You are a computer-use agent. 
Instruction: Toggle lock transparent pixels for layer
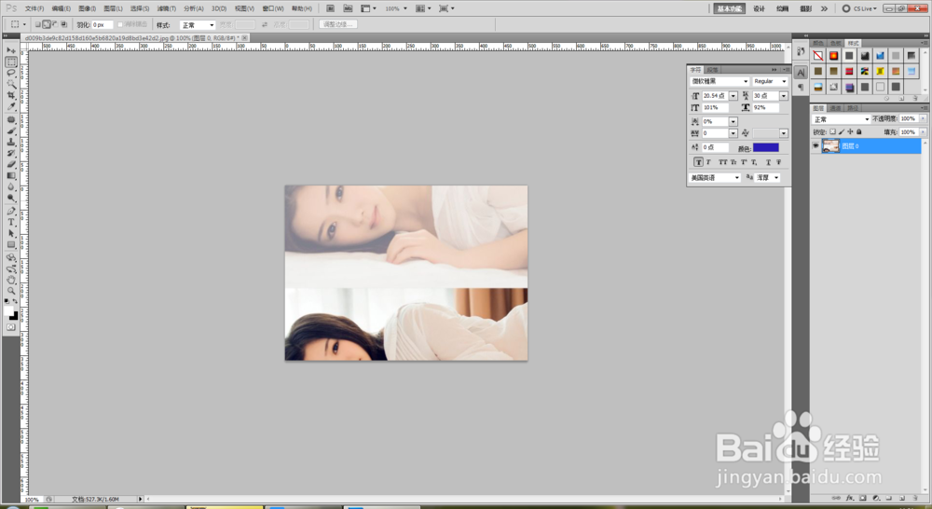[x=832, y=132]
